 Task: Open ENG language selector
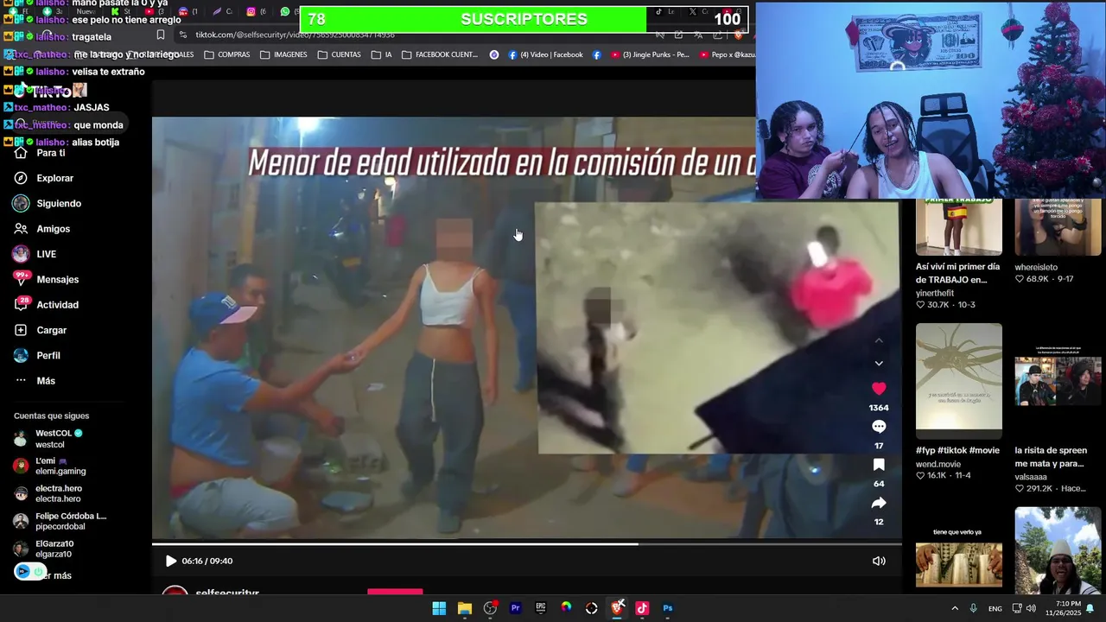coord(995,609)
